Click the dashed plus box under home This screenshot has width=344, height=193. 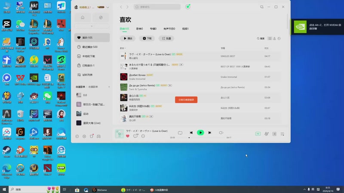tap(92, 26)
